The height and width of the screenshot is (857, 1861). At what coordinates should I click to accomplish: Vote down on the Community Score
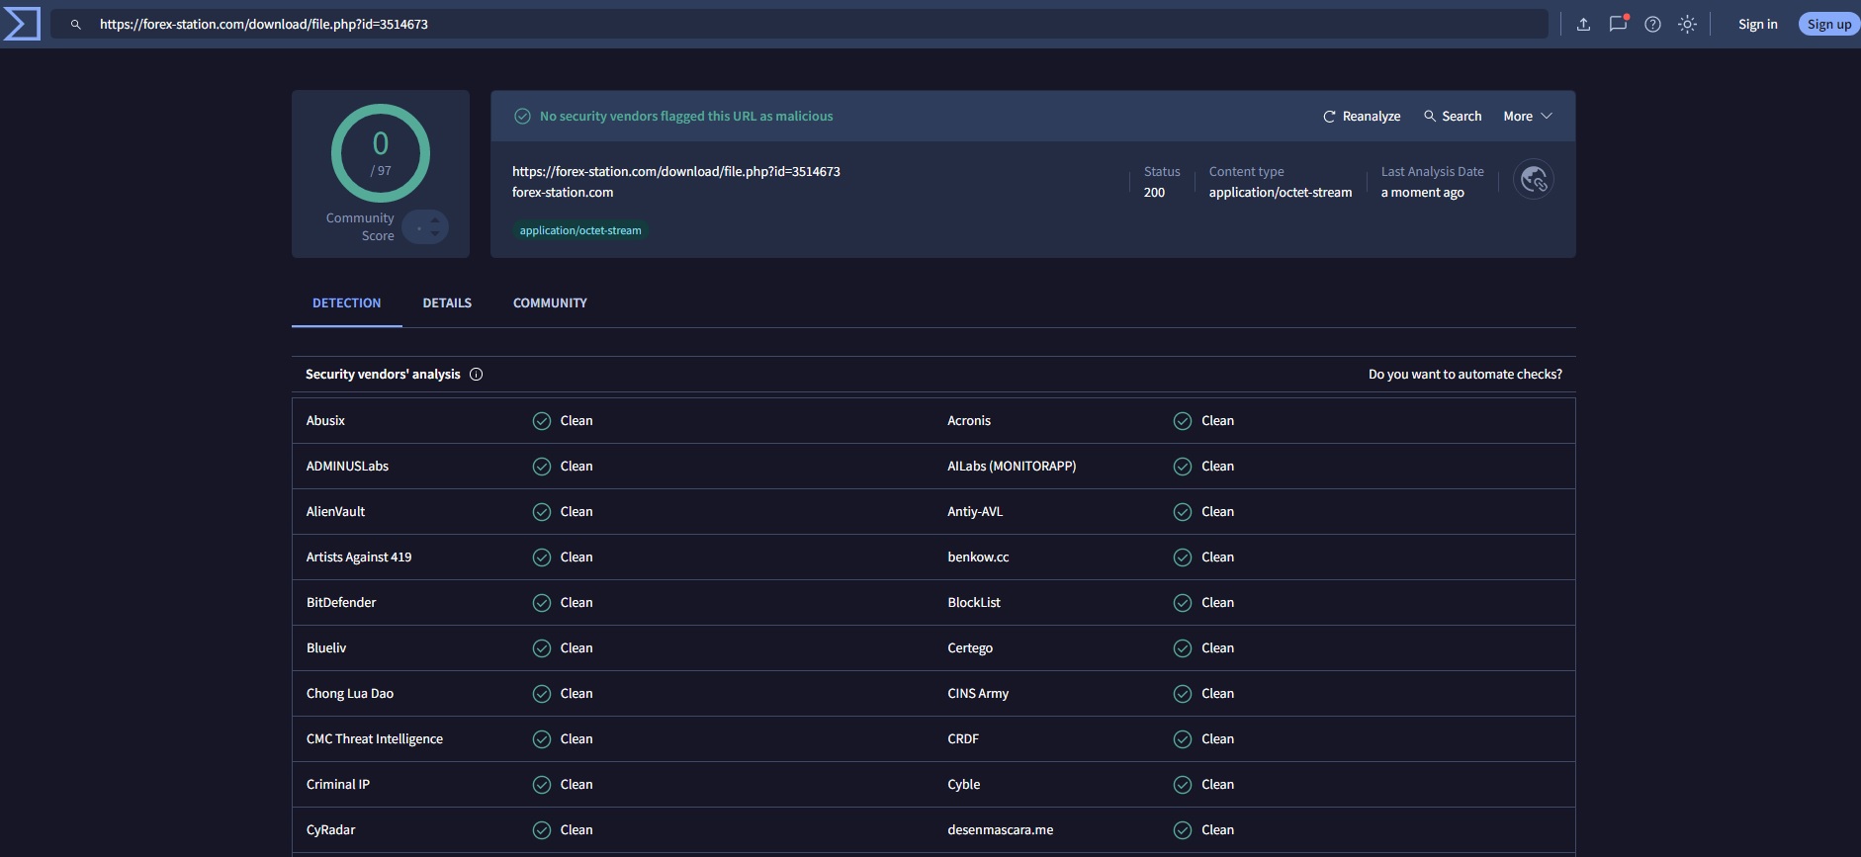[x=435, y=234]
